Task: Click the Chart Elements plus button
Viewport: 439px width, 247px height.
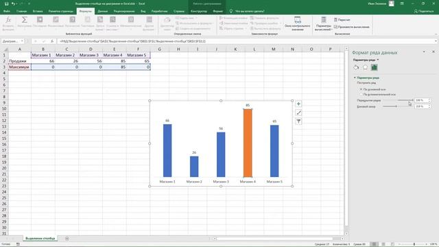Action: click(x=298, y=104)
